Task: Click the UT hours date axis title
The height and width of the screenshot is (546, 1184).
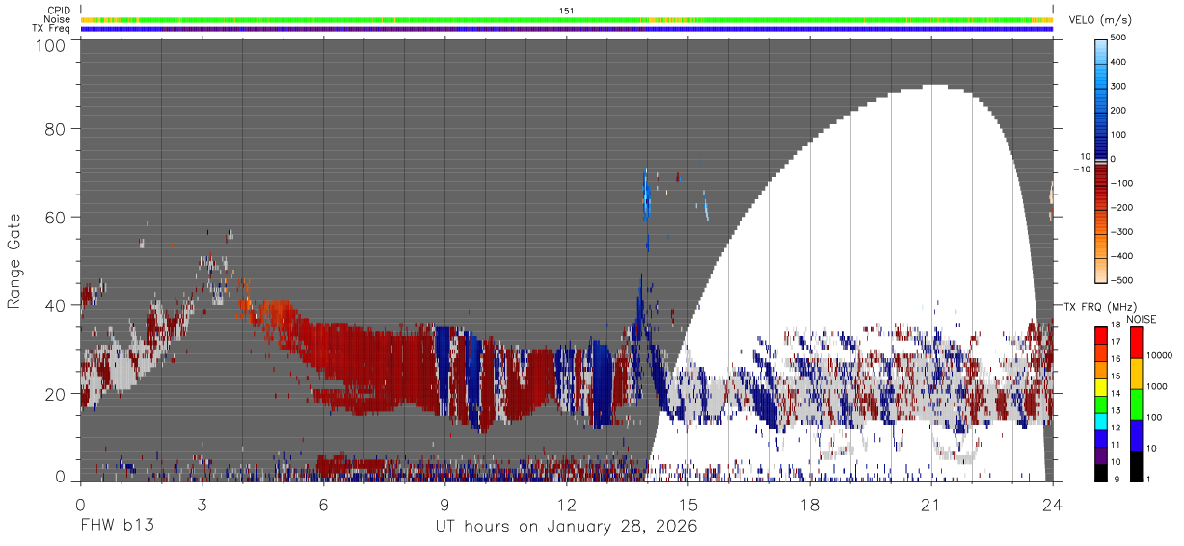Action: coord(566,527)
